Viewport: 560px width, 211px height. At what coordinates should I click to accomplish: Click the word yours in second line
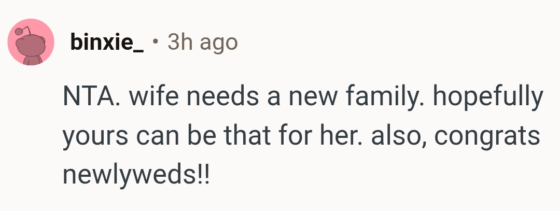click(89, 136)
